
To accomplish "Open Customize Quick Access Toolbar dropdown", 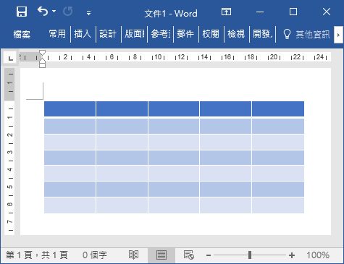I will (x=89, y=13).
